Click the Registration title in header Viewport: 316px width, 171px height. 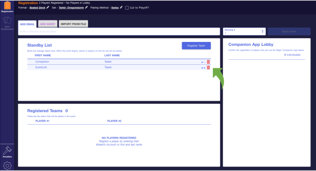(28, 3)
